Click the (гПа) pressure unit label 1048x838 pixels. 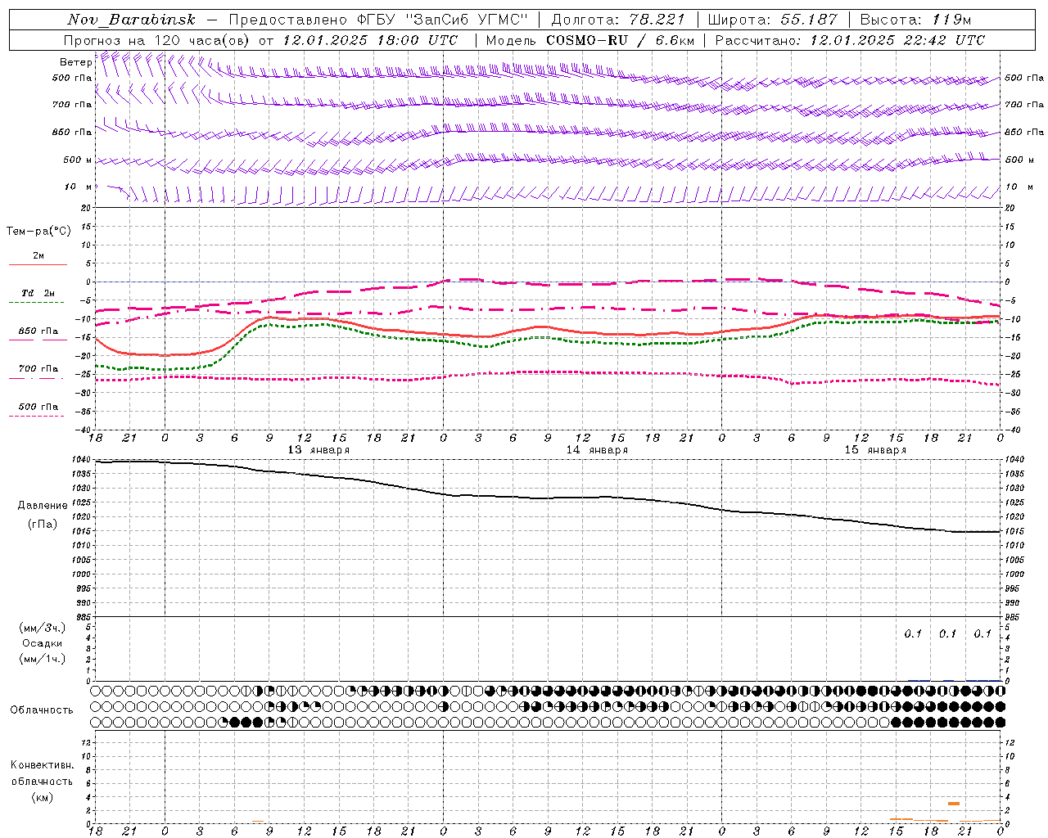coord(43,524)
